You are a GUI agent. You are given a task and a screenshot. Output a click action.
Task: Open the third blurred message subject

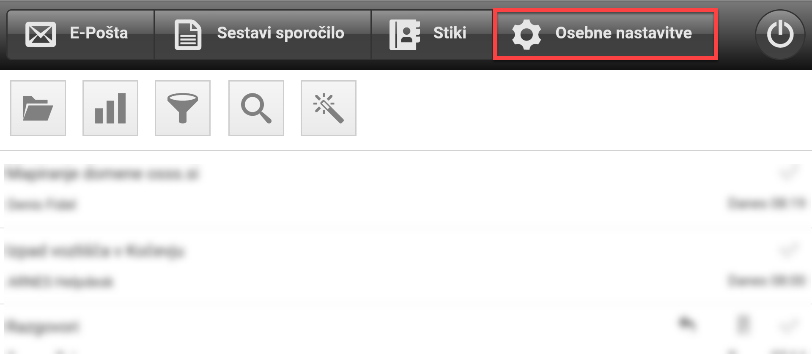pos(42,327)
